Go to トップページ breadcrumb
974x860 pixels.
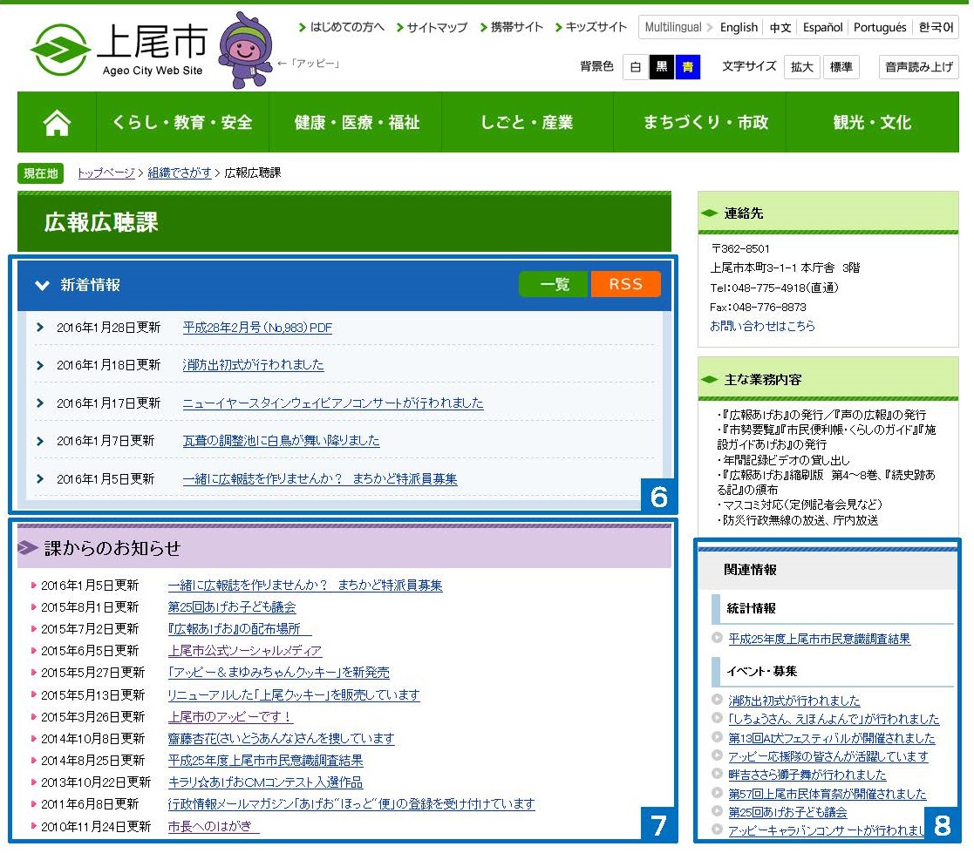(x=106, y=173)
